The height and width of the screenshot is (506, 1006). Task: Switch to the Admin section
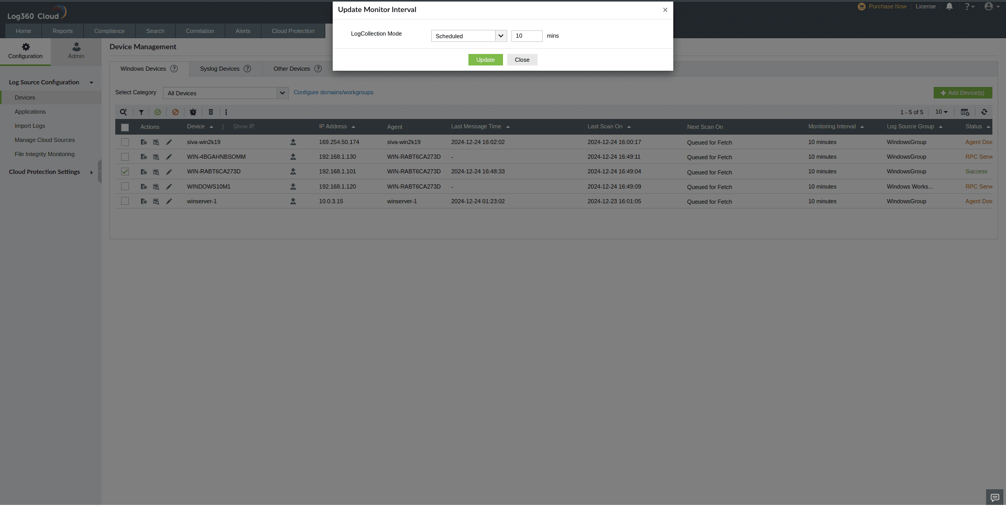coord(76,51)
